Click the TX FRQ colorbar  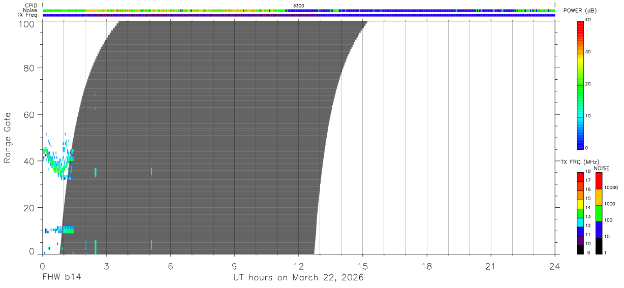pos(580,213)
